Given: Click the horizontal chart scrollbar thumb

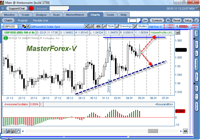Looking at the screenshot, I should pos(153,131).
